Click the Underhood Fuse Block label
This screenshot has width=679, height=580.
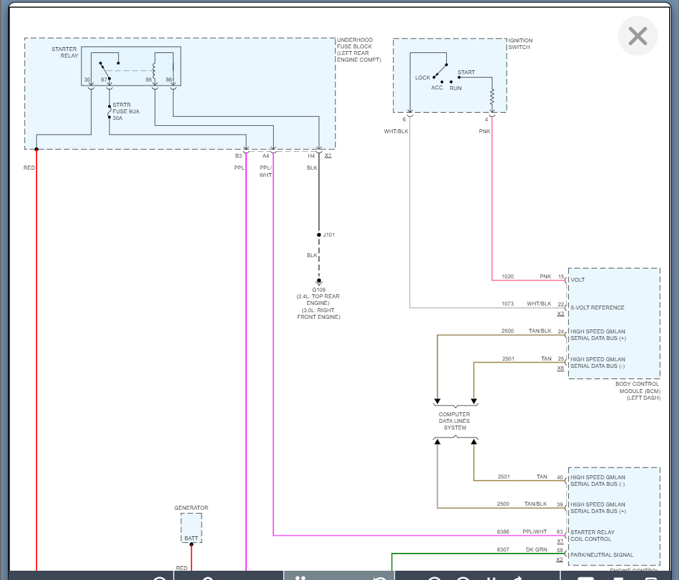[359, 50]
